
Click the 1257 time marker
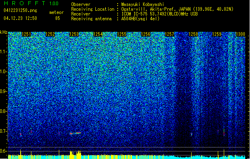[x=169, y=34]
